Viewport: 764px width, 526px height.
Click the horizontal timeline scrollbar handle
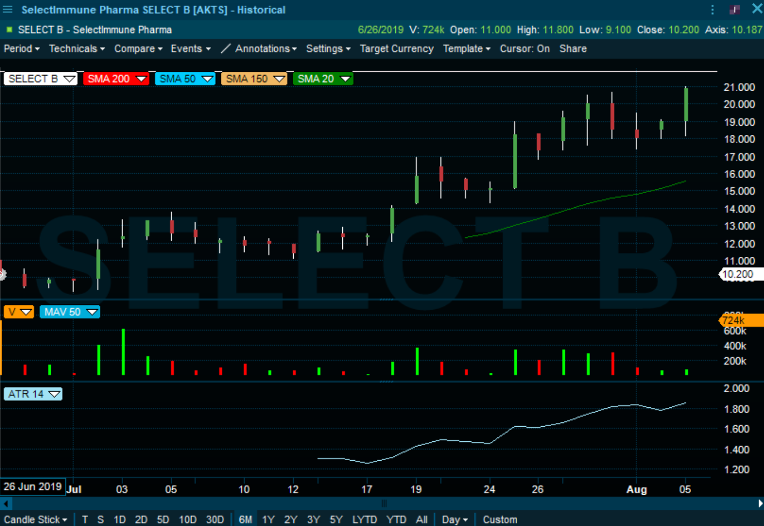(x=384, y=504)
